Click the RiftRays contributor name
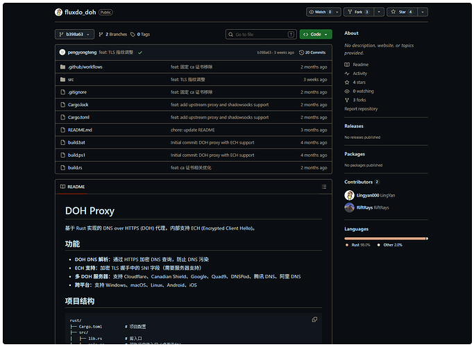The height and width of the screenshot is (347, 474). 364,208
